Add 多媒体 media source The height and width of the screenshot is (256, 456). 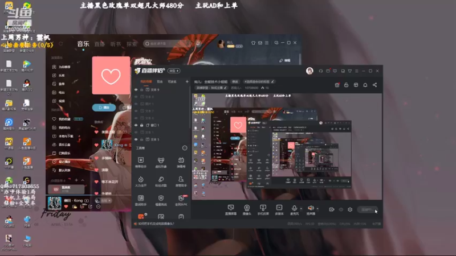coord(279,209)
